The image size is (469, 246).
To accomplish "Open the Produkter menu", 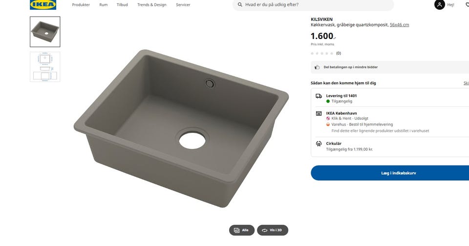I will (81, 5).
